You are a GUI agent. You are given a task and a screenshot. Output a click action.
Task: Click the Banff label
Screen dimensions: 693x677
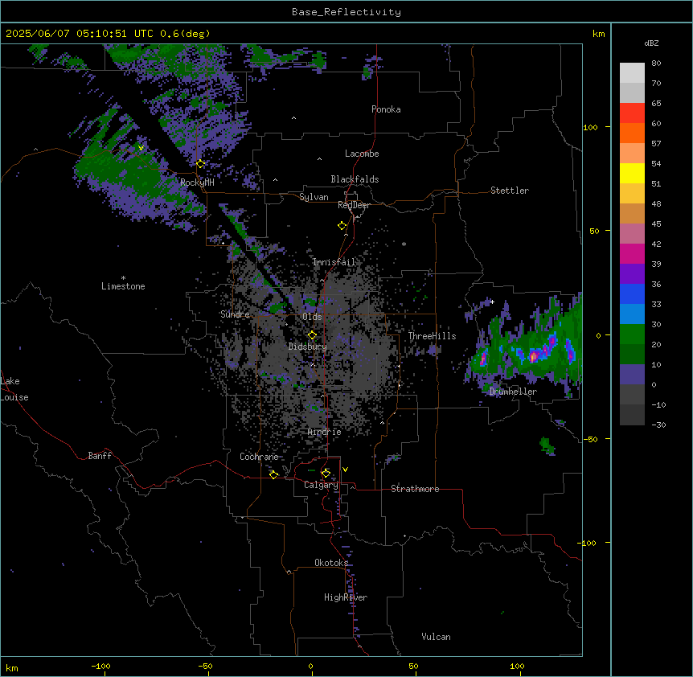[x=100, y=456]
